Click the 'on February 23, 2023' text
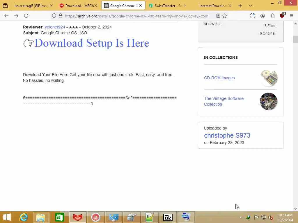The width and height of the screenshot is (298, 223). click(x=224, y=143)
